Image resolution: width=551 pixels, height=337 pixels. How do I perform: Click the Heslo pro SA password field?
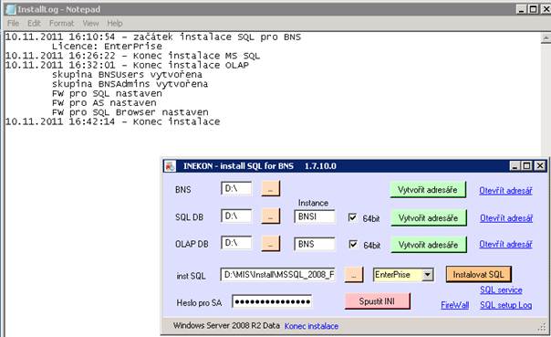(272, 301)
